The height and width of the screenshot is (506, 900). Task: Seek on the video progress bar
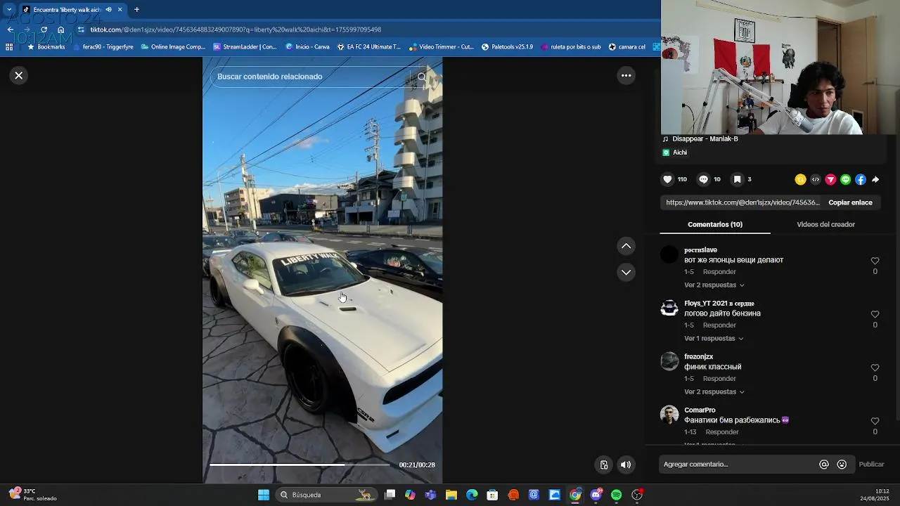point(300,465)
